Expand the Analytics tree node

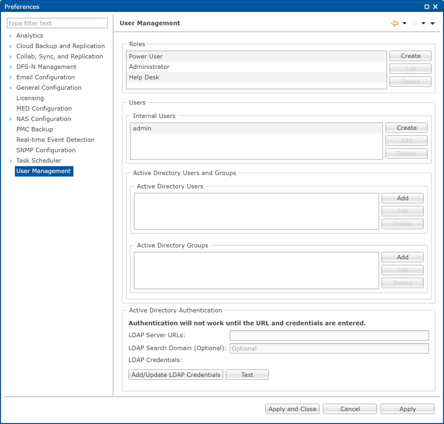[9, 35]
